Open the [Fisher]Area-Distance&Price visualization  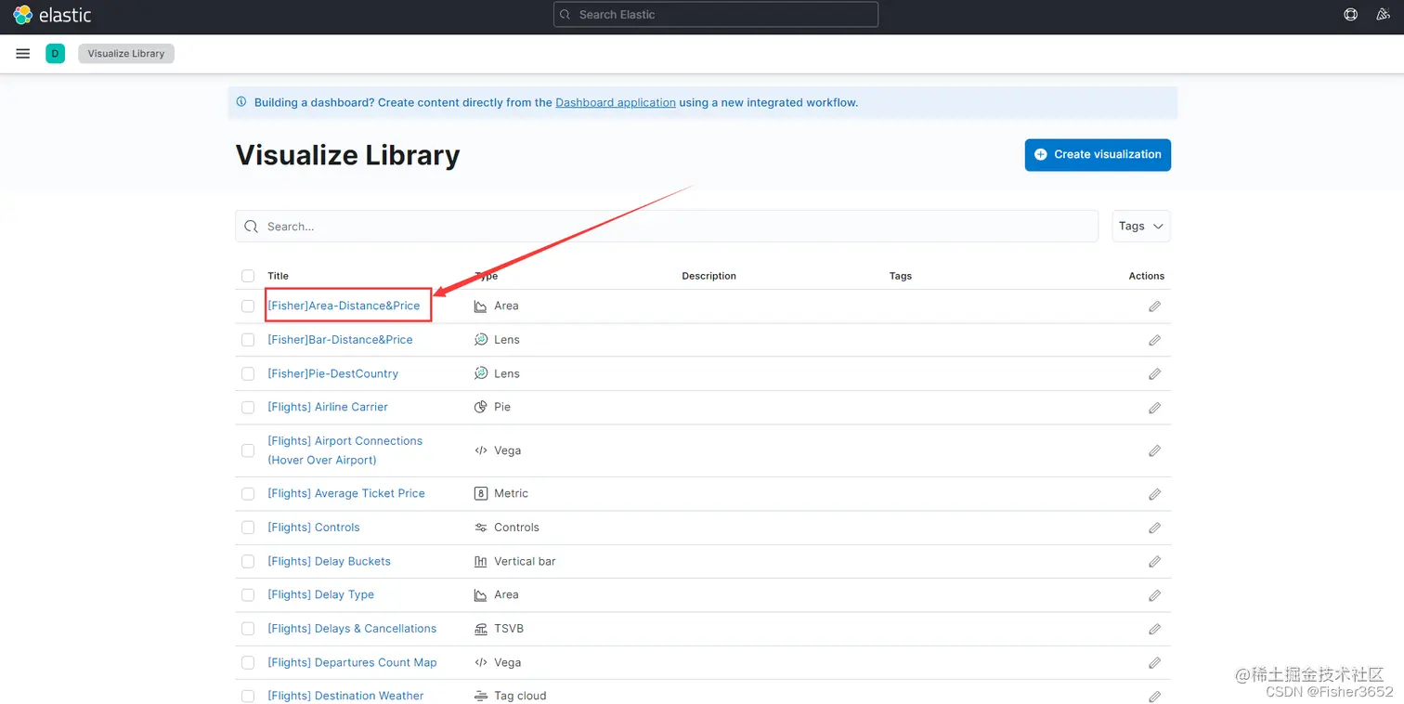[344, 306]
